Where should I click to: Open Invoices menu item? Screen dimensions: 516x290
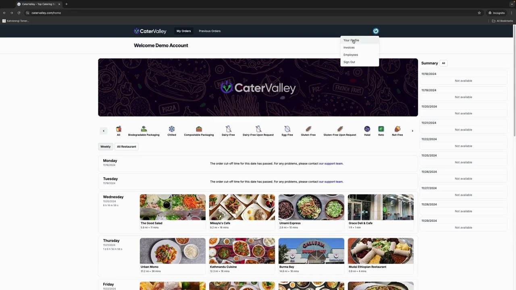click(x=360, y=48)
